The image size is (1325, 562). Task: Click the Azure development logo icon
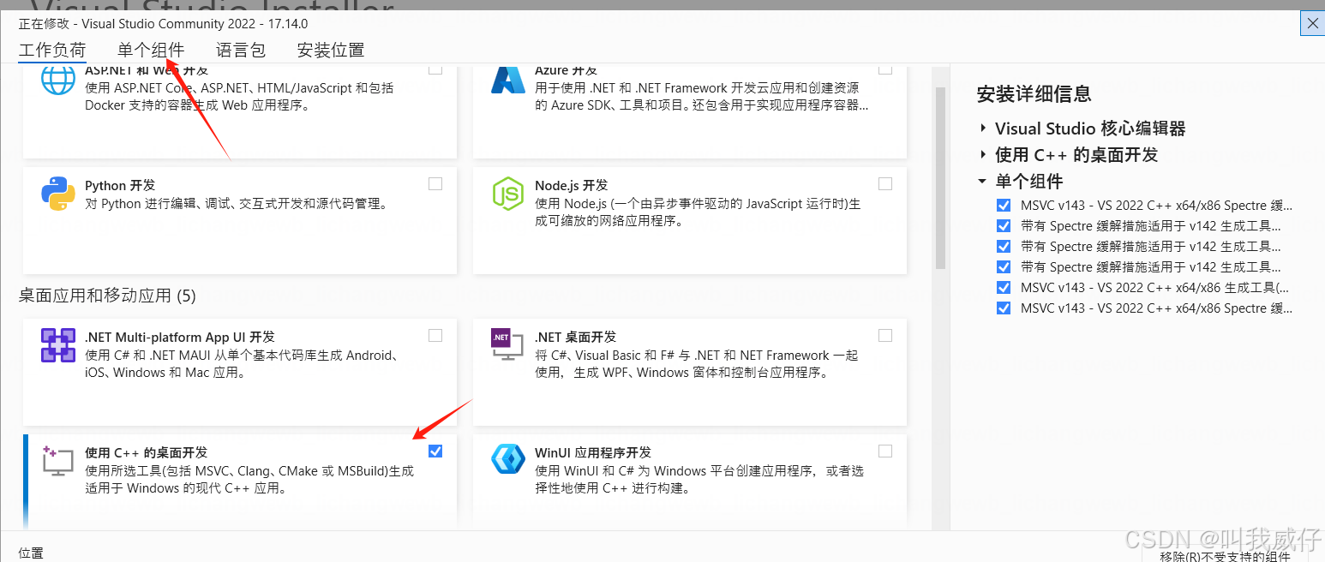(x=508, y=80)
